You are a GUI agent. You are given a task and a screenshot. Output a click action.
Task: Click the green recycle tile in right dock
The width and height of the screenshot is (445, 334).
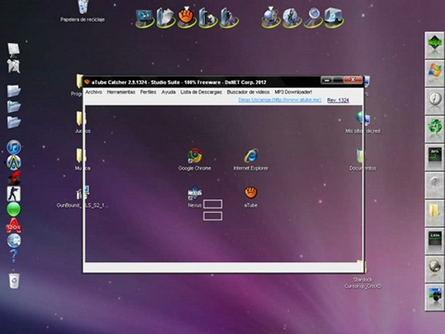[x=435, y=129]
